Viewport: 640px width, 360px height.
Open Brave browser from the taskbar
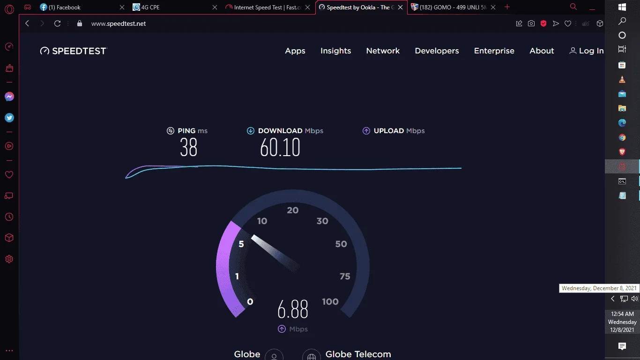pyautogui.click(x=622, y=152)
